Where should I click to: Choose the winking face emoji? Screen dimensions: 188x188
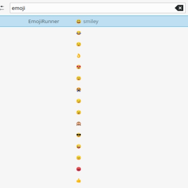click(x=78, y=112)
